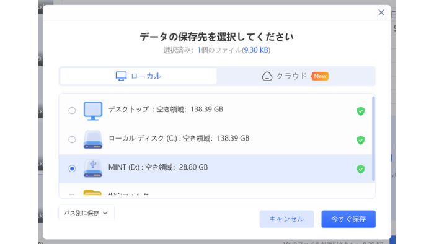Click the yellow folder icon at list bottom
Screen dimensions: 434x244
[92, 193]
